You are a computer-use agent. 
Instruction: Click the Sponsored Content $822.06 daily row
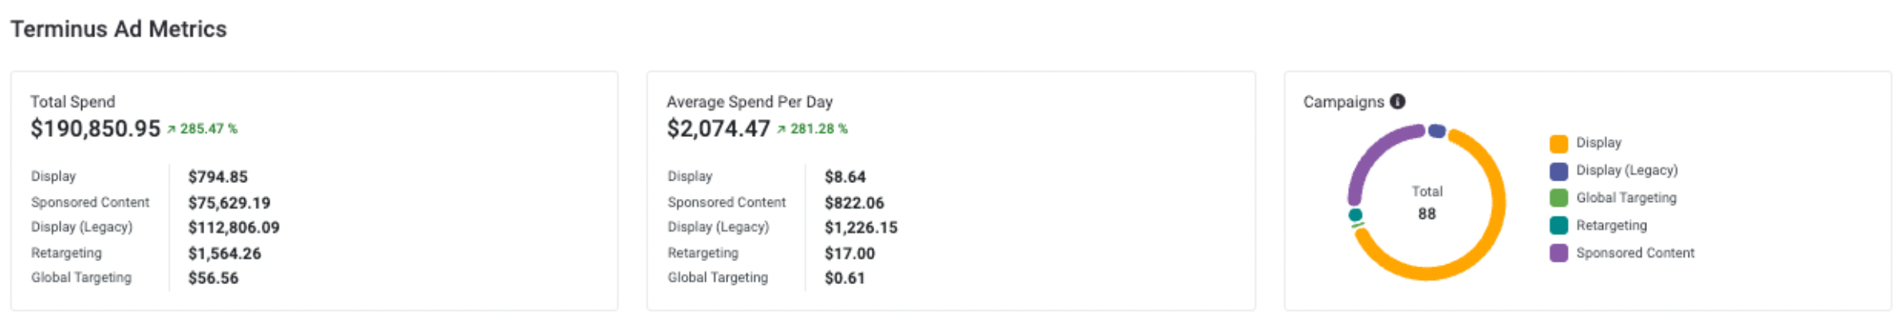click(776, 203)
